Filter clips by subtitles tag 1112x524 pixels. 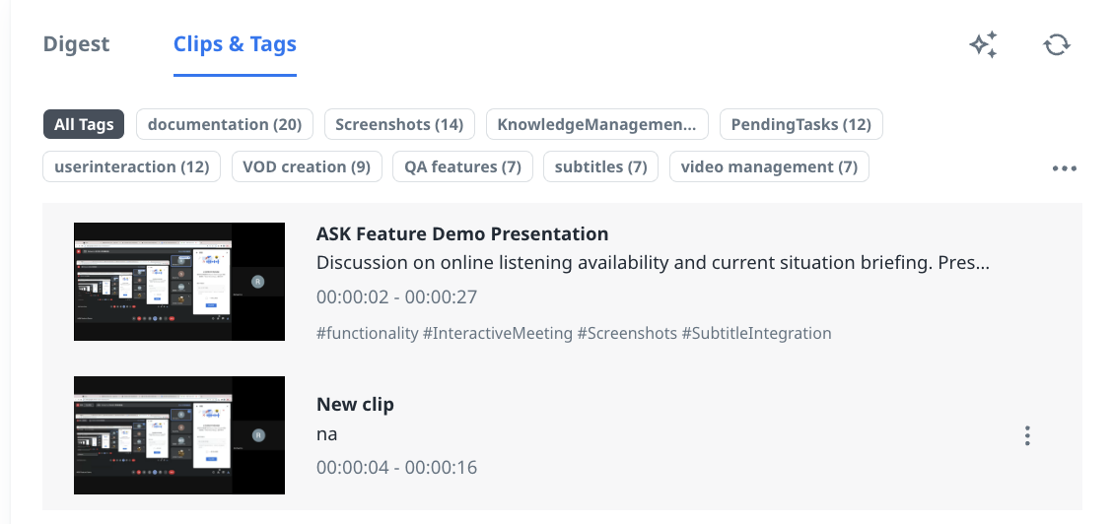tap(600, 166)
